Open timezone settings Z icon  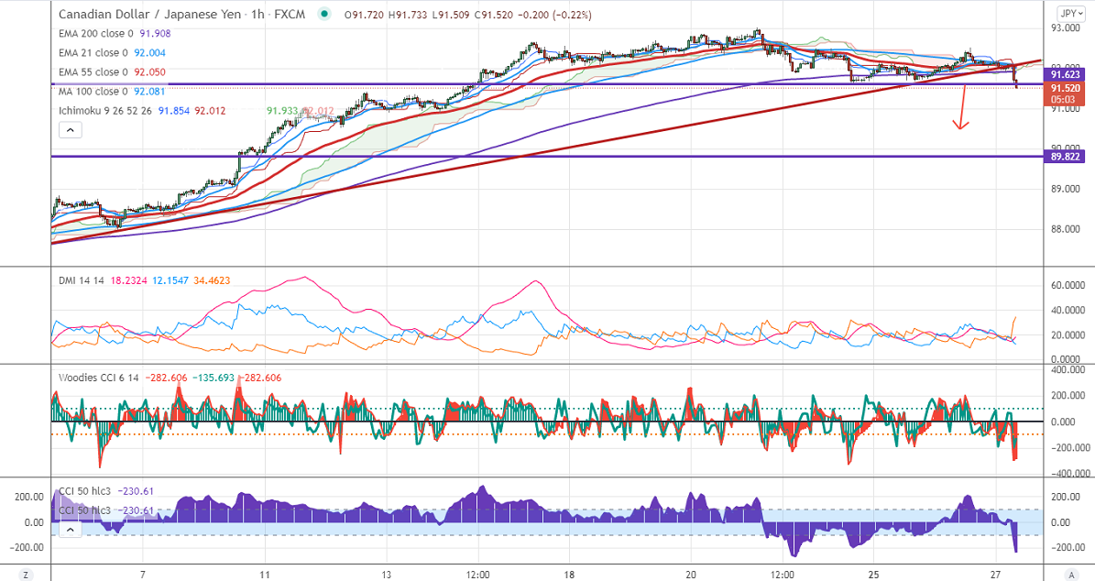pyautogui.click(x=25, y=575)
